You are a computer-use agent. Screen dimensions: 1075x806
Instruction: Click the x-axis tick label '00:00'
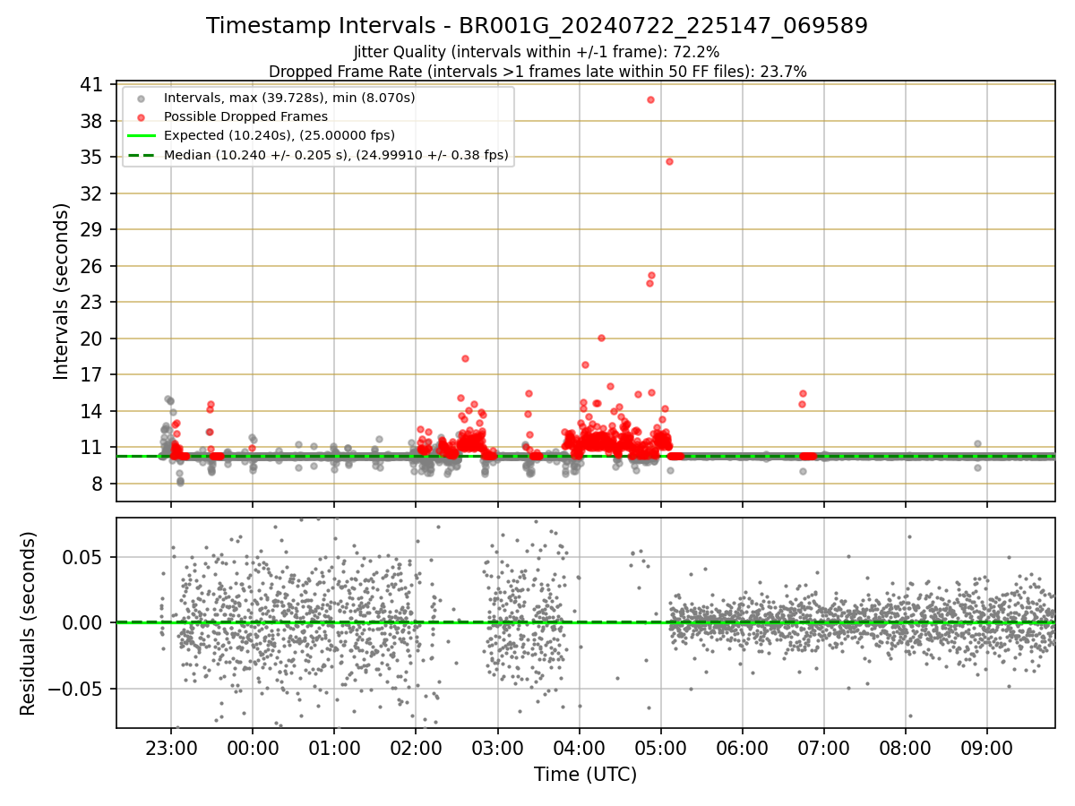(x=253, y=747)
